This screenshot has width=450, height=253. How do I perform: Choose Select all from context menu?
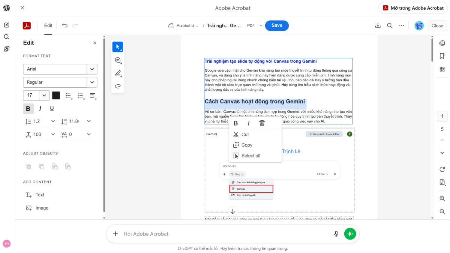(x=250, y=156)
